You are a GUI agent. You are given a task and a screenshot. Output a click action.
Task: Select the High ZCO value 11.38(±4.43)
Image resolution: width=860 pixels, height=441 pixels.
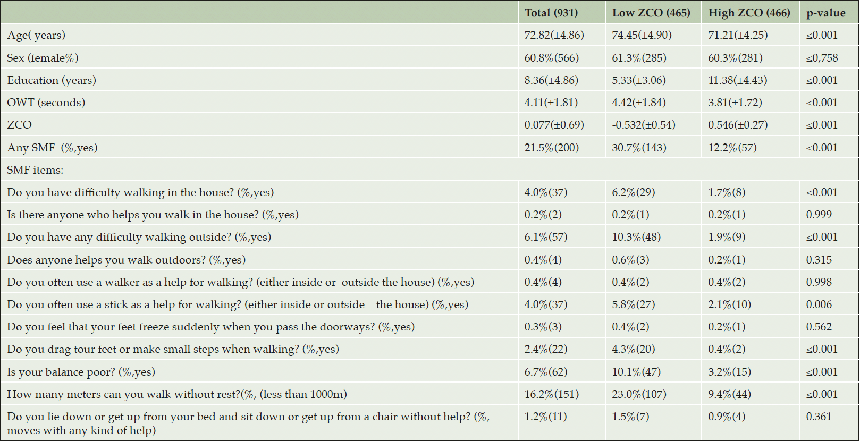click(738, 80)
